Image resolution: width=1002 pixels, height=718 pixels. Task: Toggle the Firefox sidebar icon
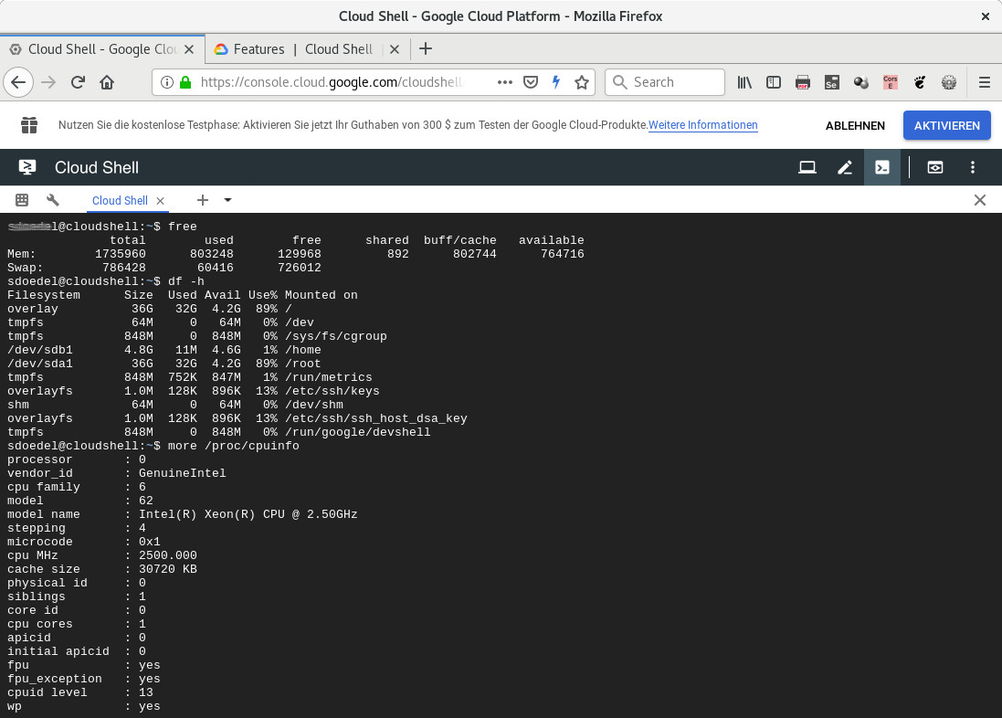[x=774, y=81]
